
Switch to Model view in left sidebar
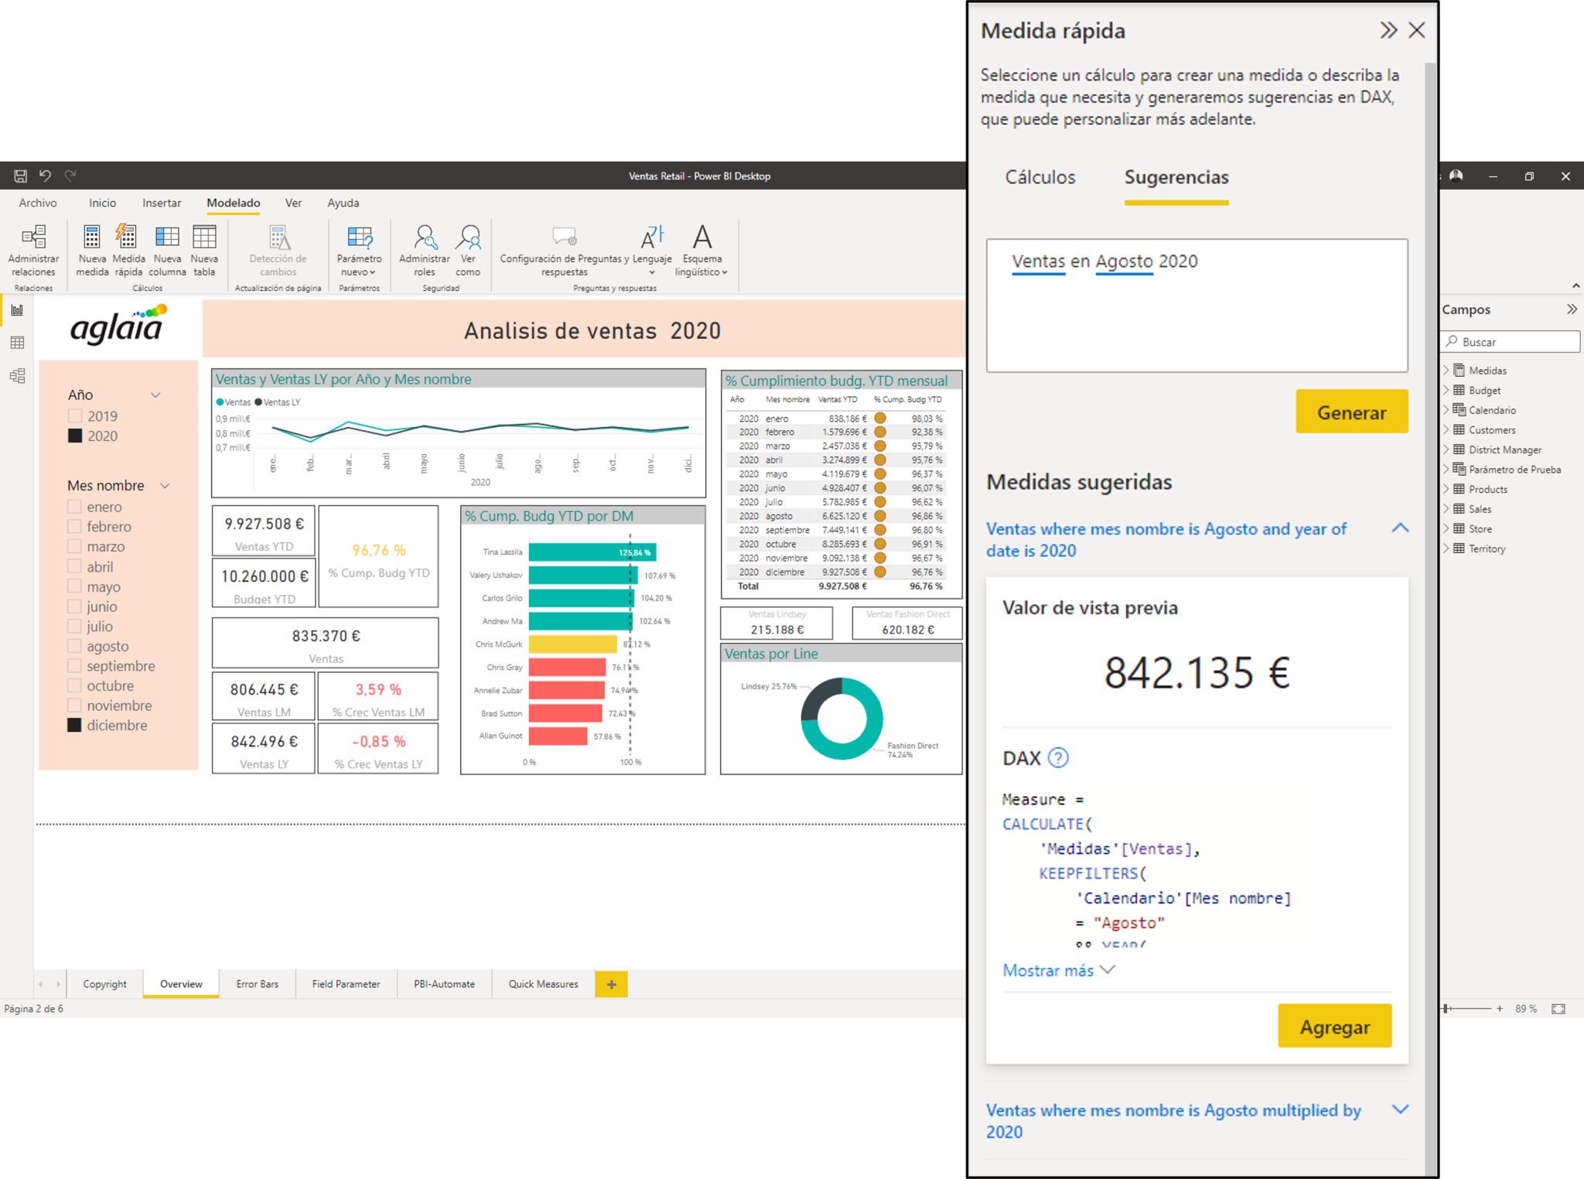(x=16, y=375)
